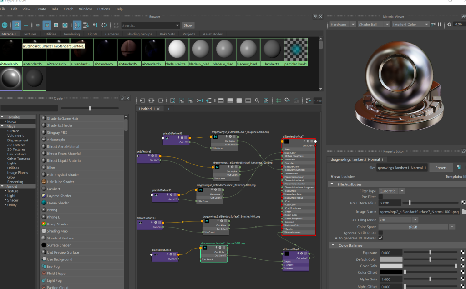Open the Options menu
This screenshot has width=466, height=289.
(x=103, y=9)
